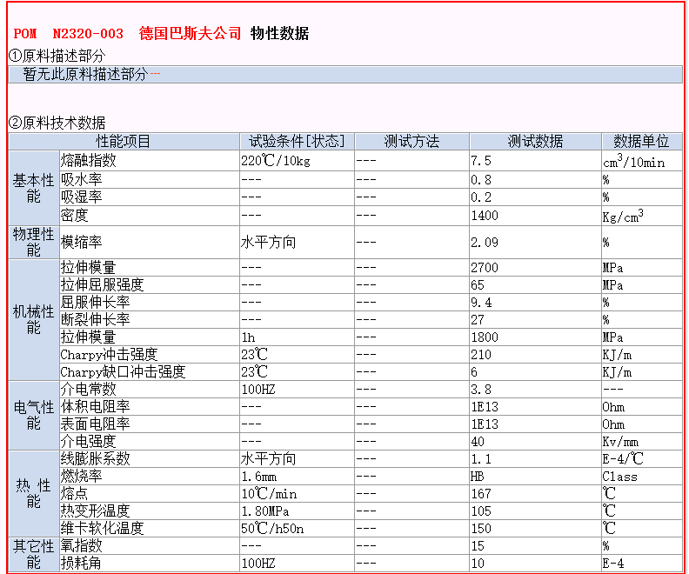Select the 试验条件[状态] column header

point(297,142)
